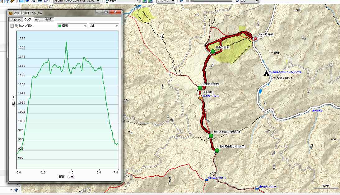Click the elevation peak in the graph

coord(66,43)
